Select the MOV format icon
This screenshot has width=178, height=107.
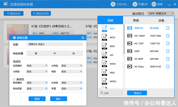pos(105,38)
